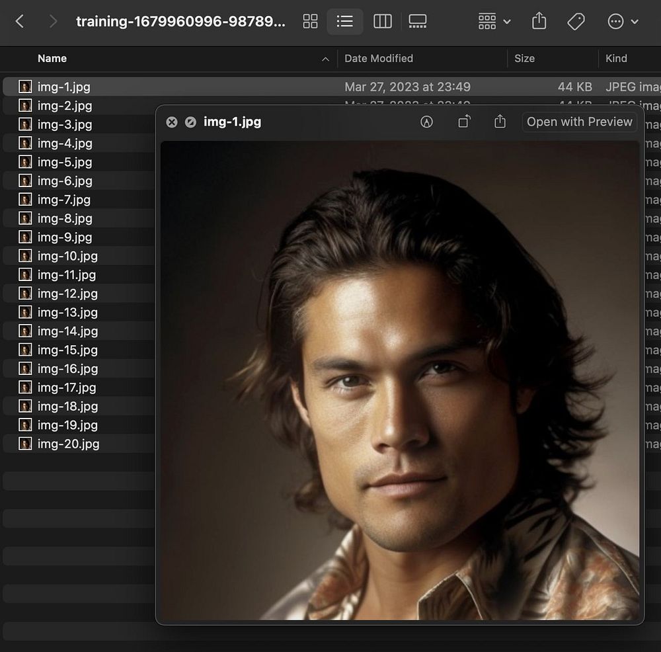Switch Finder to icon view

pos(310,22)
